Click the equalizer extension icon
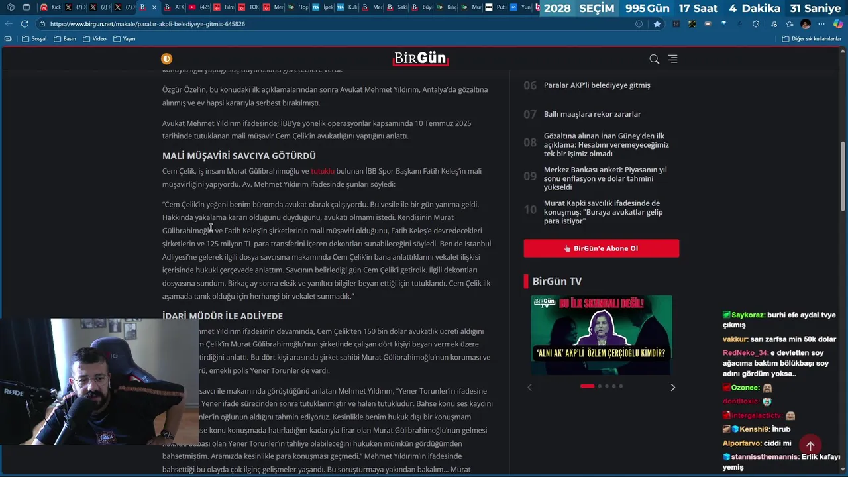Screen dimensions: 848x477 [x=676, y=24]
